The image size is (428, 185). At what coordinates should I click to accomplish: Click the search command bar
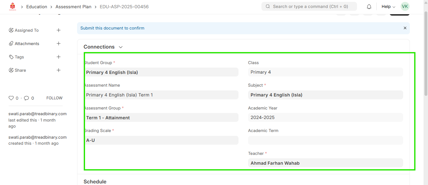tap(309, 6)
